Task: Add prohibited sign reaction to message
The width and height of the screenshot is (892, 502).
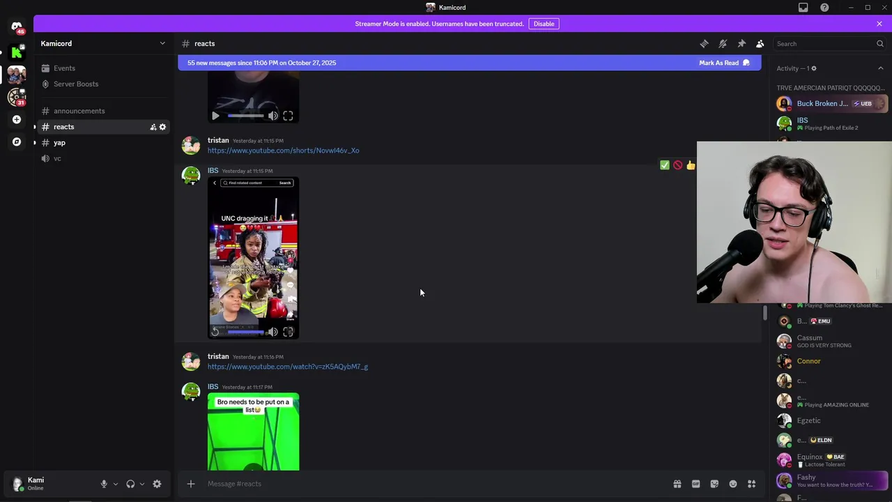Action: pos(677,165)
